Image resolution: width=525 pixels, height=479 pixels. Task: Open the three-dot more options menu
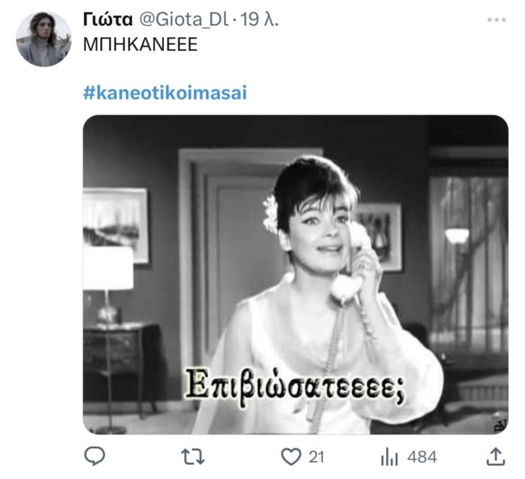497,19
